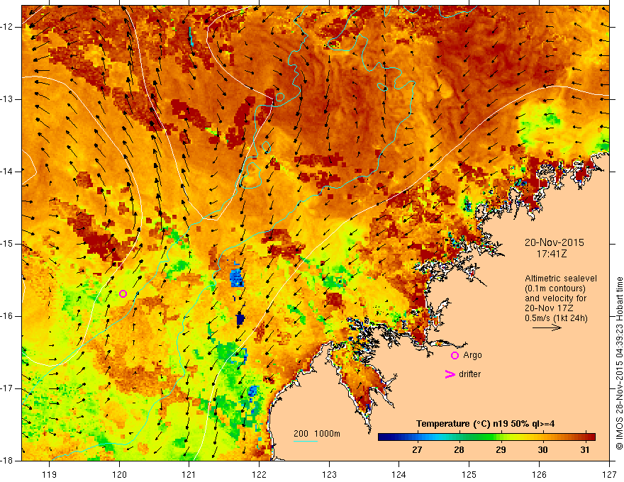Click the 28 tick on the temperature scale

pyautogui.click(x=459, y=450)
